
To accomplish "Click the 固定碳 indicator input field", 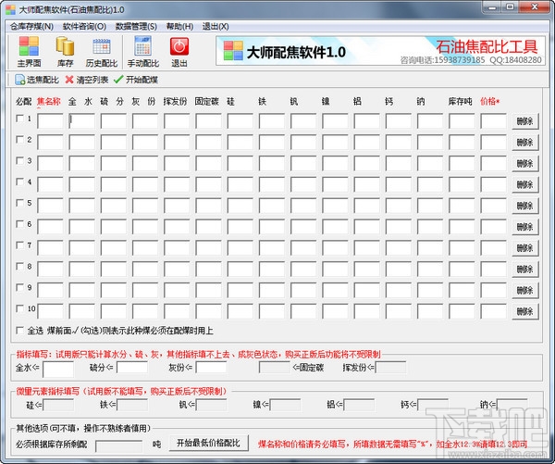I will [x=275, y=368].
